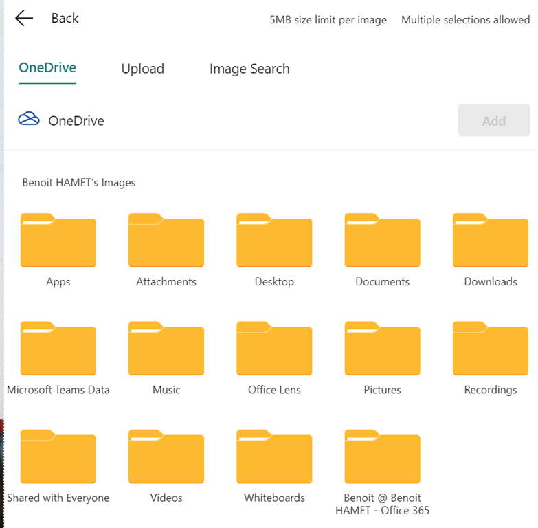
Task: Open the Downloads folder
Action: (490, 241)
